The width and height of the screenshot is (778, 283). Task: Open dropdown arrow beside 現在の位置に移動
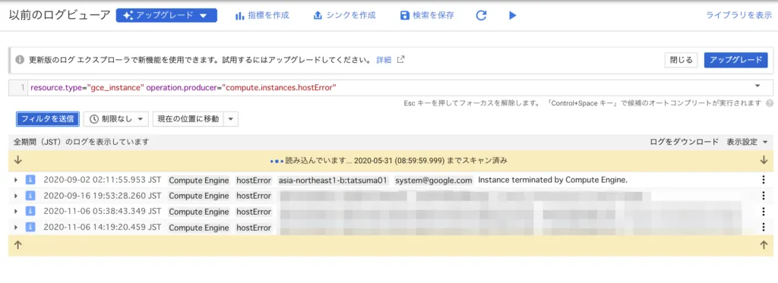click(231, 119)
